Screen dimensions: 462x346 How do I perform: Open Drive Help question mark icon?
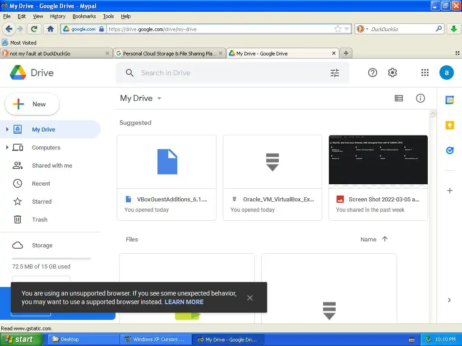[372, 73]
